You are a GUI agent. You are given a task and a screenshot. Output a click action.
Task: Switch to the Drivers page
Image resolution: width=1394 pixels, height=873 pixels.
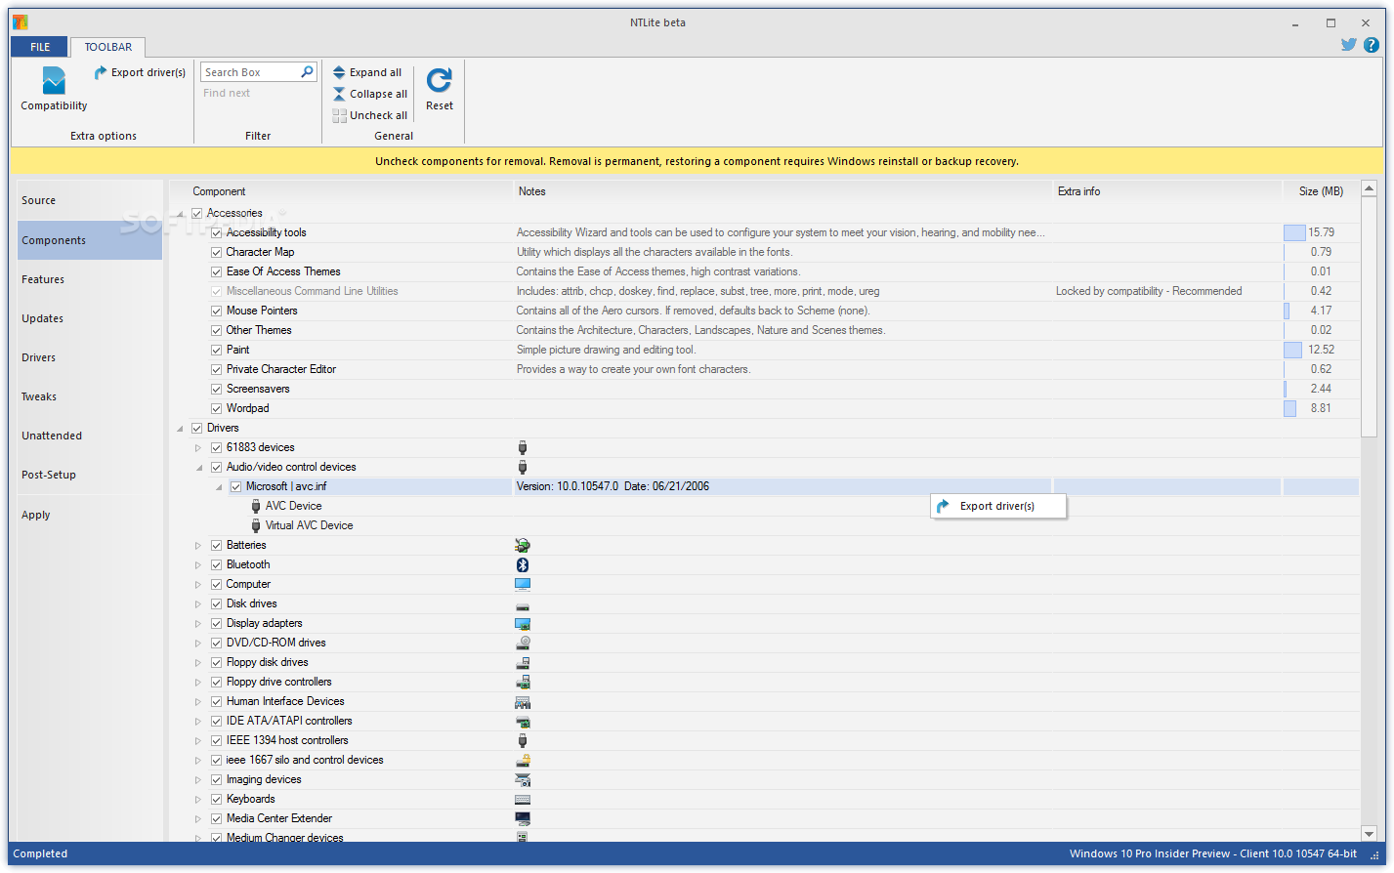pos(90,357)
